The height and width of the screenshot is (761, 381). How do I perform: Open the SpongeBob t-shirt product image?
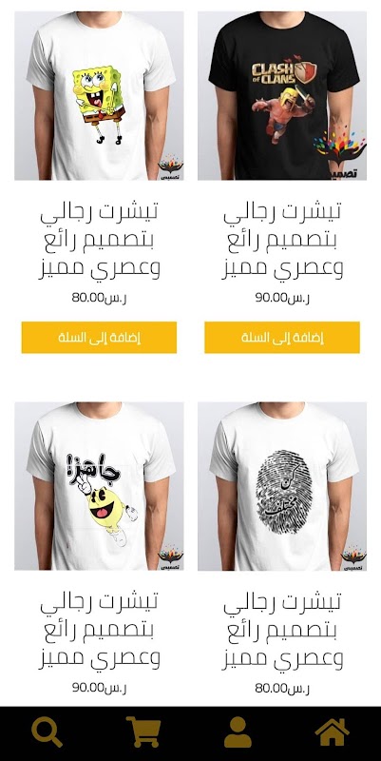(99, 96)
